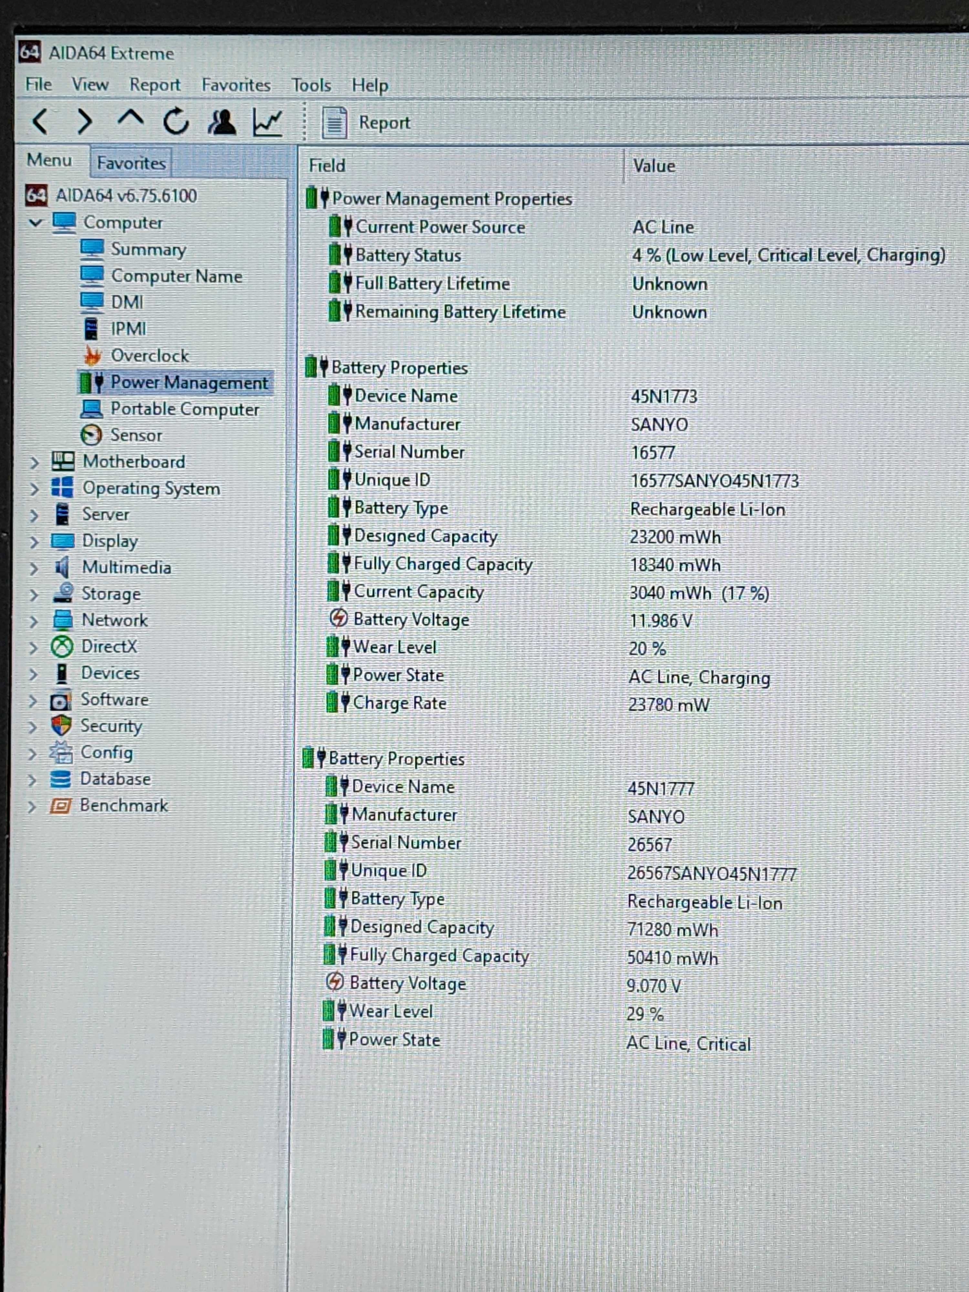Image resolution: width=969 pixels, height=1292 pixels.
Task: Click the Security shield icon
Action: (61, 726)
